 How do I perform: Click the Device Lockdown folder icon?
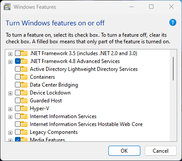[24, 93]
